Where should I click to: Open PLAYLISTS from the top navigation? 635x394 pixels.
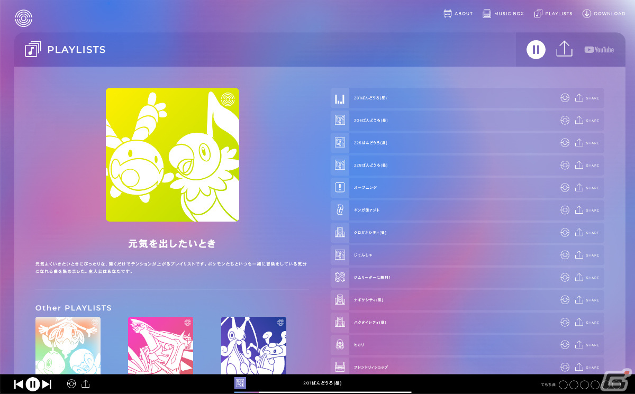(554, 14)
